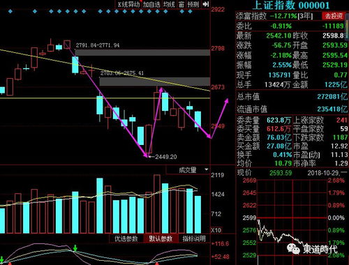Click the 添富指数 link

251,16
